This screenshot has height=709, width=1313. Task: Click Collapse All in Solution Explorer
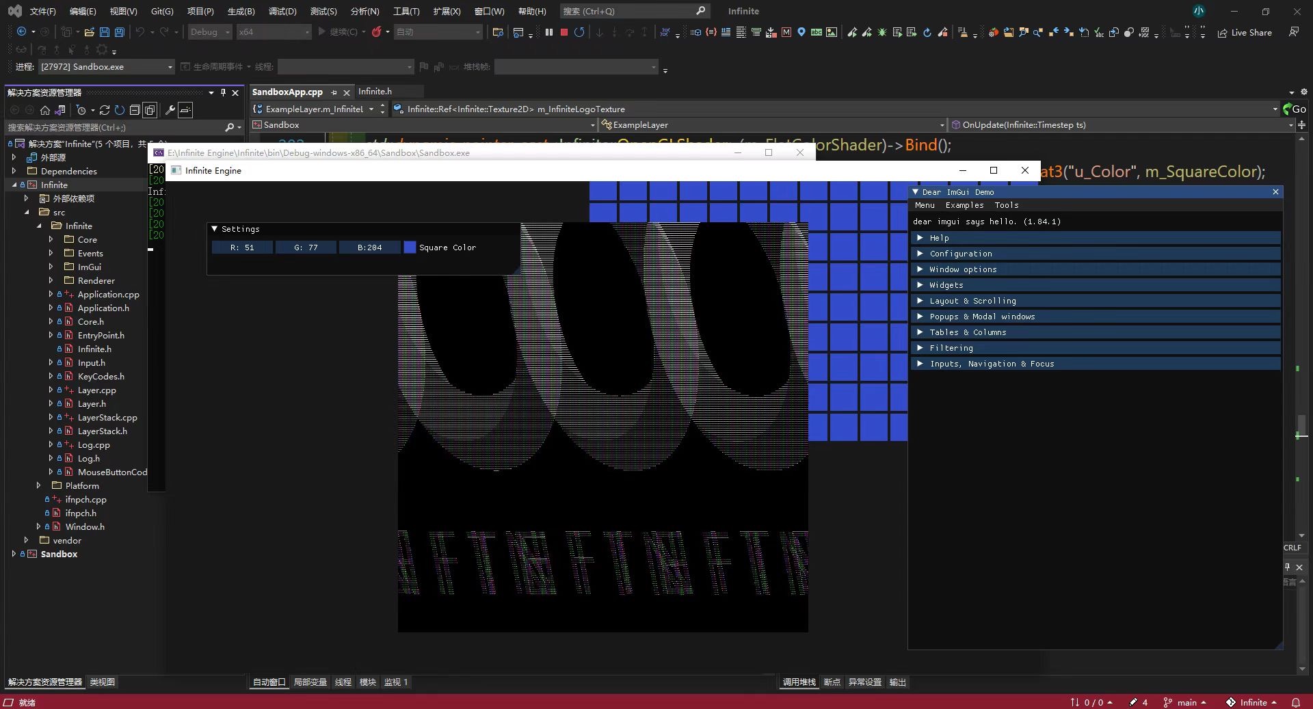(135, 110)
